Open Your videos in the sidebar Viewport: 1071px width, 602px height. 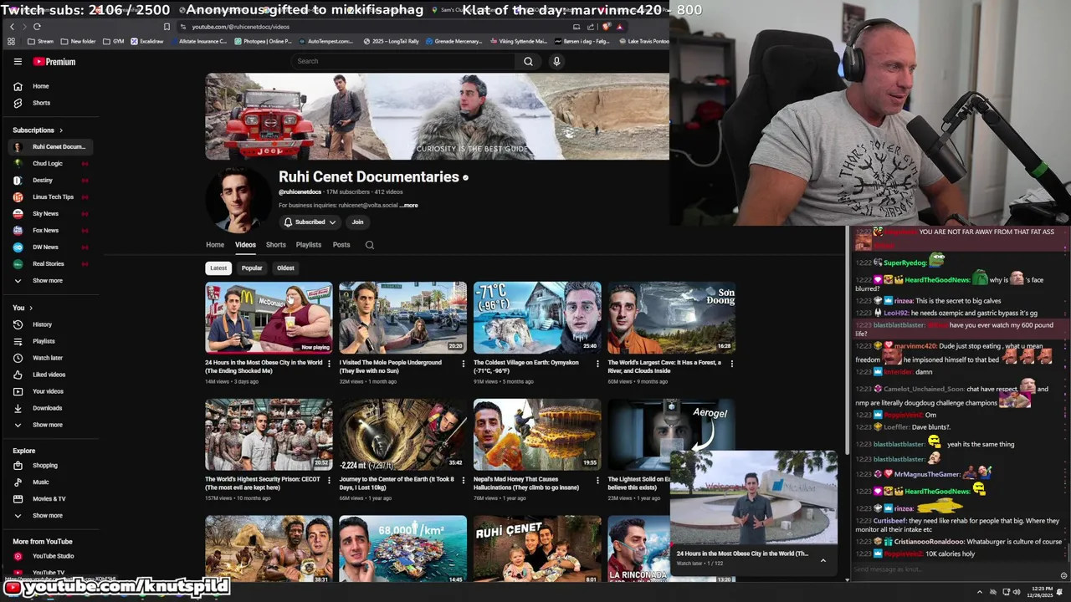50,391
